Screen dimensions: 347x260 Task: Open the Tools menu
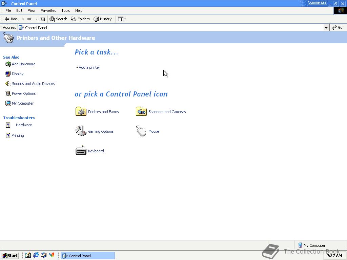click(66, 10)
